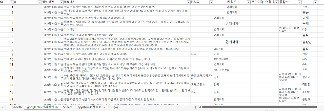Select the large 앱최적화 cell in row 7
Image resolution: width=324 pixels, height=111 pixels.
tap(232, 42)
